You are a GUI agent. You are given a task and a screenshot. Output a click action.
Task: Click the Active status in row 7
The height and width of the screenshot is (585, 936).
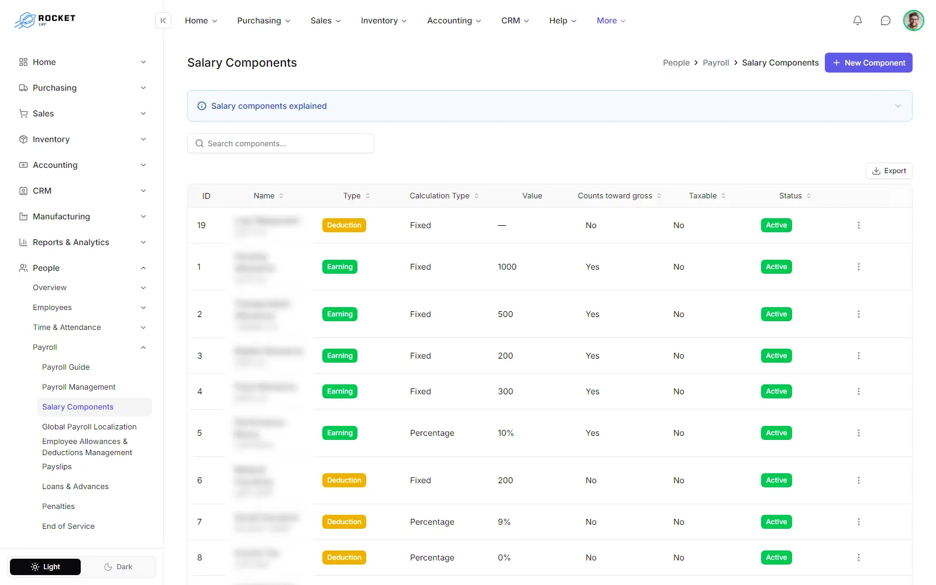click(776, 522)
